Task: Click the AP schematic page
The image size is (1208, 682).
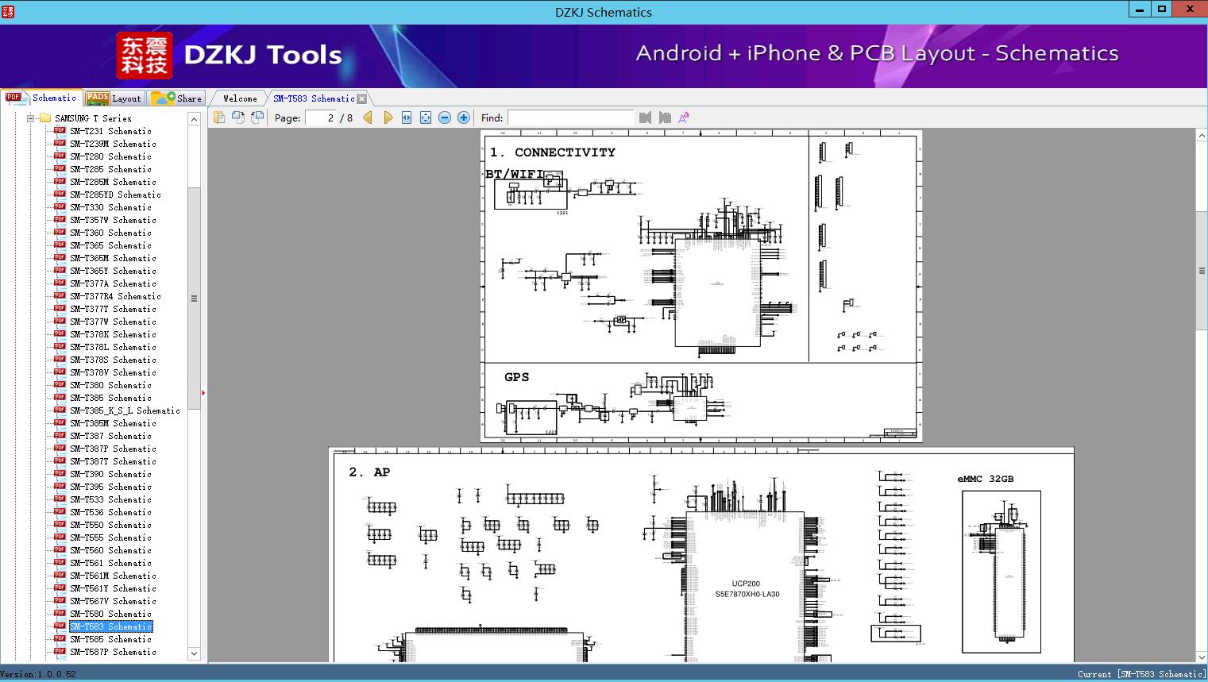Action: pyautogui.click(x=701, y=555)
